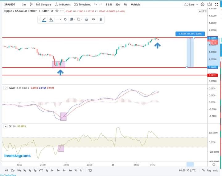Select the 3d time range
222x176 pixels.
pos(76,170)
